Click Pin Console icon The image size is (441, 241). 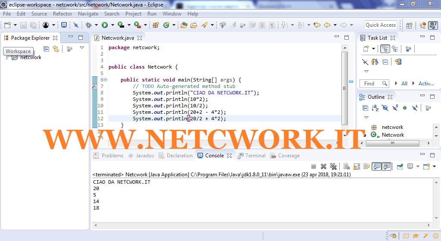(400, 166)
